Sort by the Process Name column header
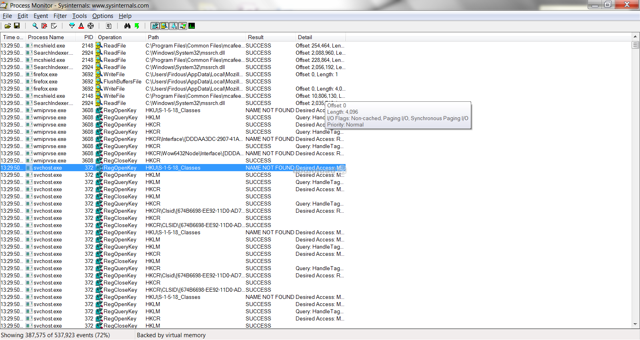Image resolution: width=640 pixels, height=340 pixels. 50,37
